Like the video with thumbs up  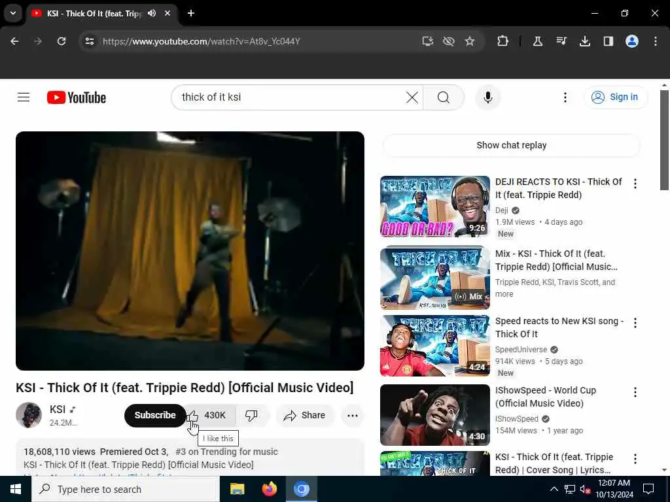pos(210,415)
